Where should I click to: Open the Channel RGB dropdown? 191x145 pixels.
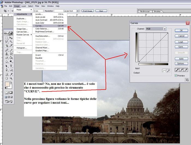tap(165, 29)
